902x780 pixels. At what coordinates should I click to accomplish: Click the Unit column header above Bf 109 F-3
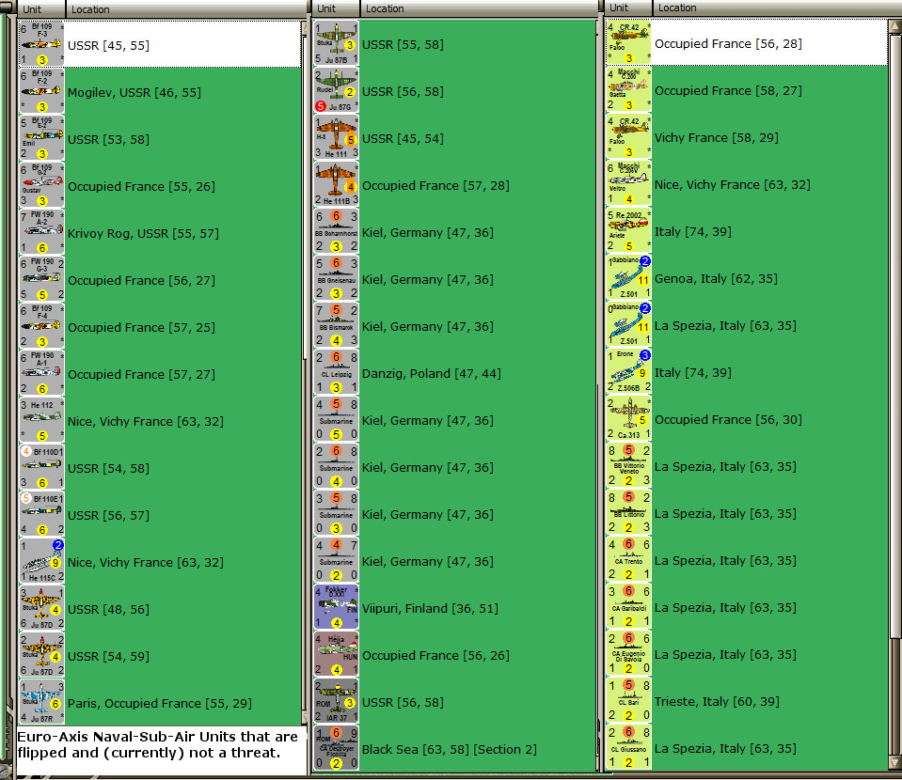[41, 9]
